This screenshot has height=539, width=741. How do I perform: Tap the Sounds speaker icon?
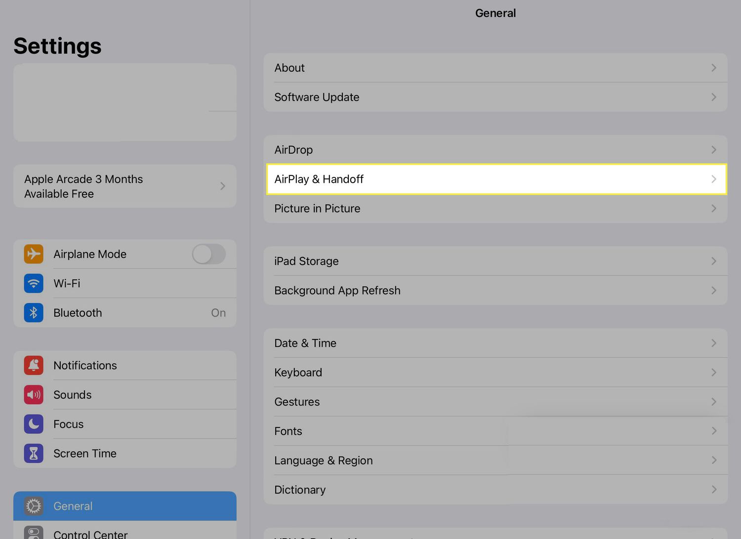34,395
